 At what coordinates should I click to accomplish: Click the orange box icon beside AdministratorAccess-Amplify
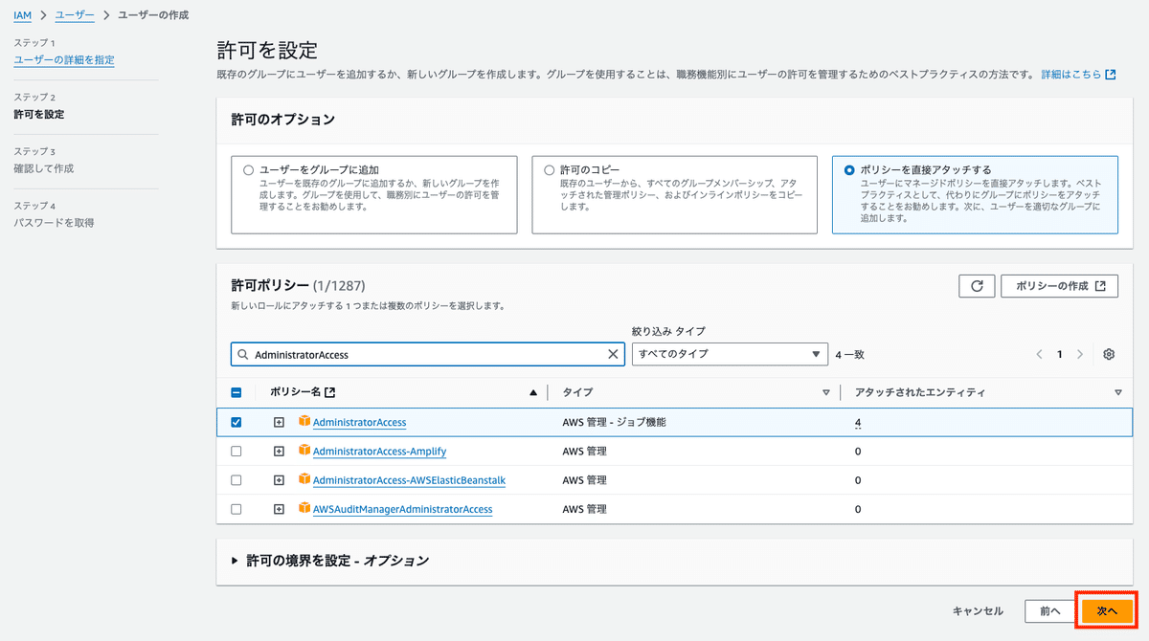304,451
